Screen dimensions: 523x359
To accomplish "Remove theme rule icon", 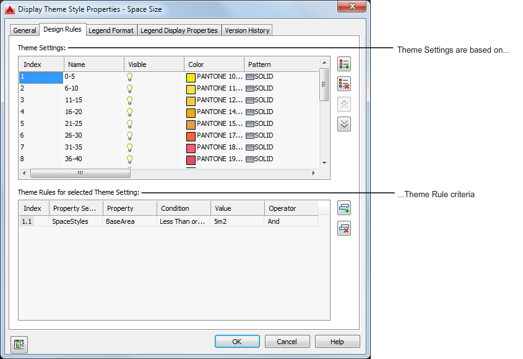I will click(x=344, y=228).
